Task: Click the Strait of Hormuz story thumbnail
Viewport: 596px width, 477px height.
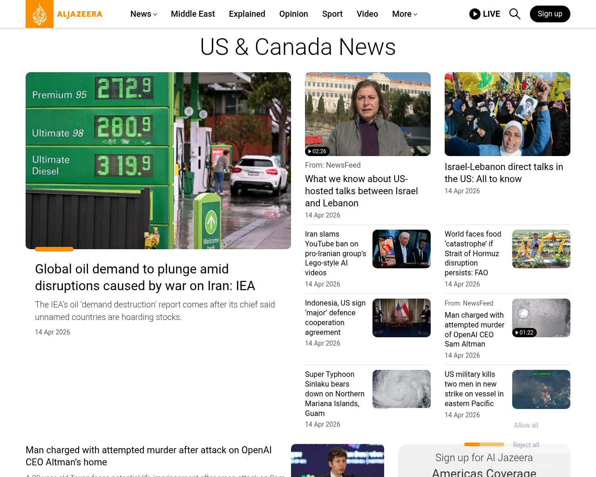Action: 541,249
